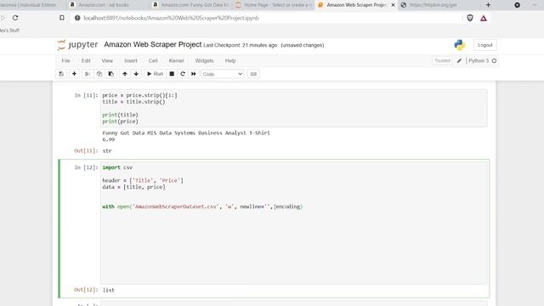Click the Python 3 kernel status circle
Screen dimensions: 544x306
pos(494,60)
